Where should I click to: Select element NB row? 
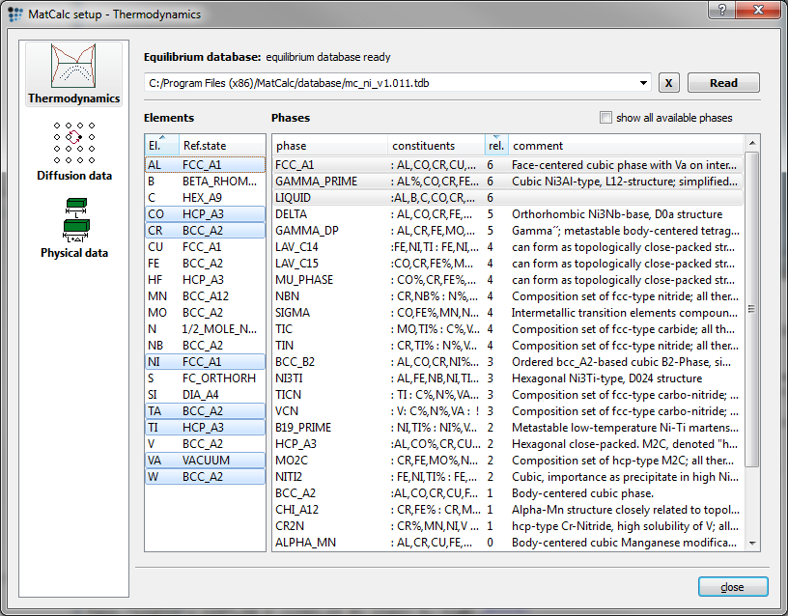pyautogui.click(x=205, y=346)
